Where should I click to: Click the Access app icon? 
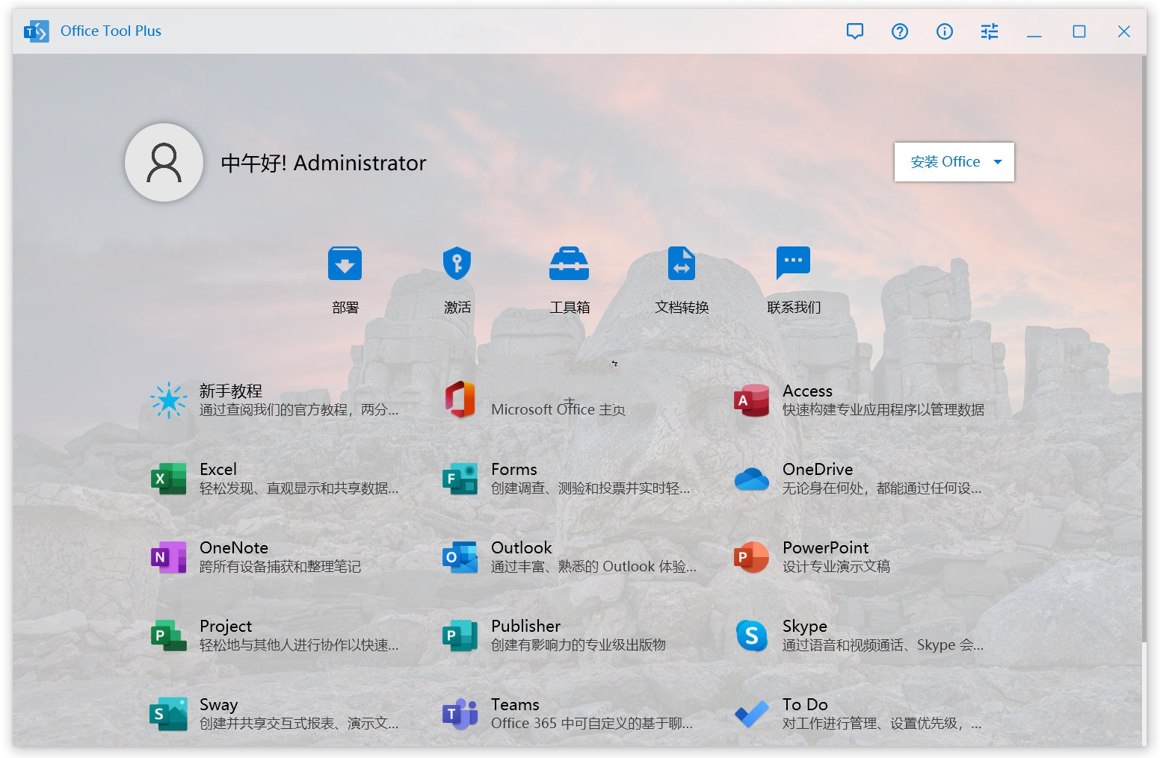tap(751, 400)
